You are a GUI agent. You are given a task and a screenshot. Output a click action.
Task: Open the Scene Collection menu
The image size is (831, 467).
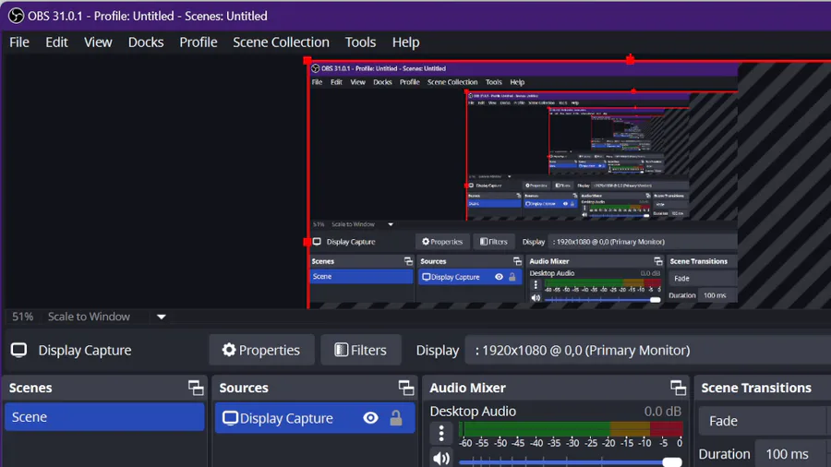coord(281,42)
